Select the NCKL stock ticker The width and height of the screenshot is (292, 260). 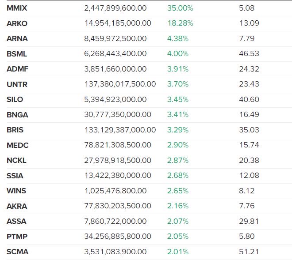[16, 161]
